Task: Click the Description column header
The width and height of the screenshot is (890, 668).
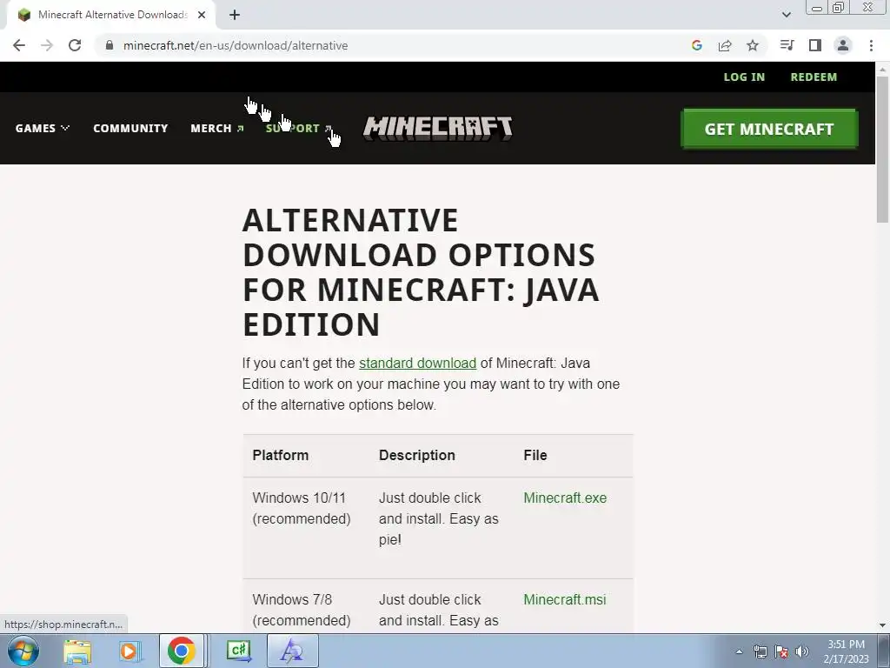Action: (417, 456)
